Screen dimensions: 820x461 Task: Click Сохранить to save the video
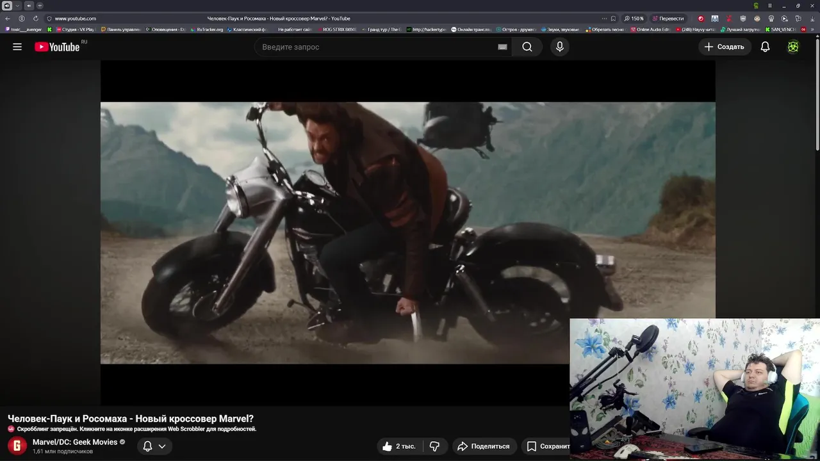(546, 446)
